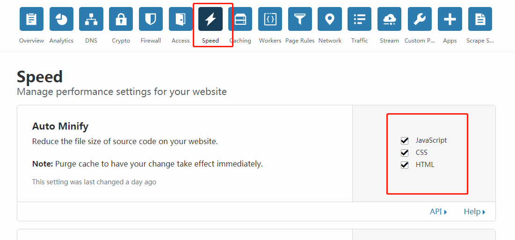Viewport: 515px width, 240px height.
Task: Select the Crypto padlock icon
Action: point(121,19)
